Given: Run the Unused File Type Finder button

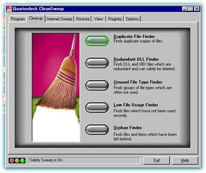Looking at the screenshot, I should [x=97, y=85].
